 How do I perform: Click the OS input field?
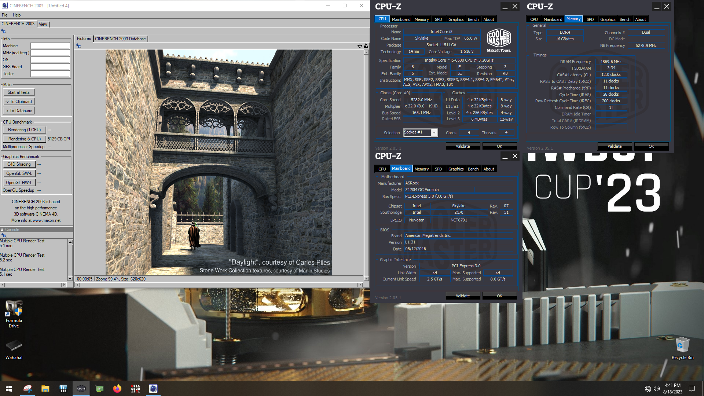[50, 60]
